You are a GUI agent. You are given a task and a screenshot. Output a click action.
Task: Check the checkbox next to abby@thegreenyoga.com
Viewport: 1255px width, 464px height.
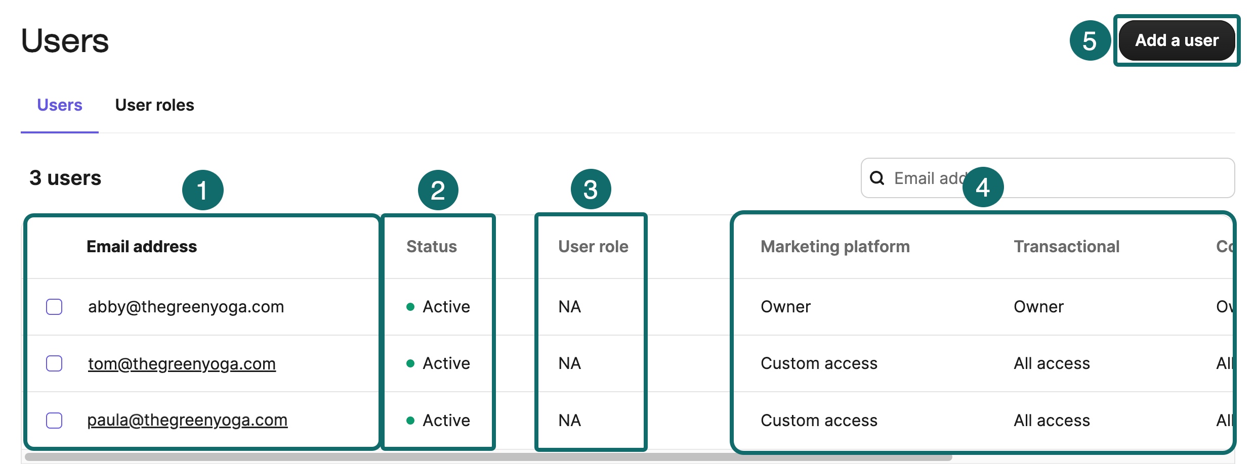point(54,306)
